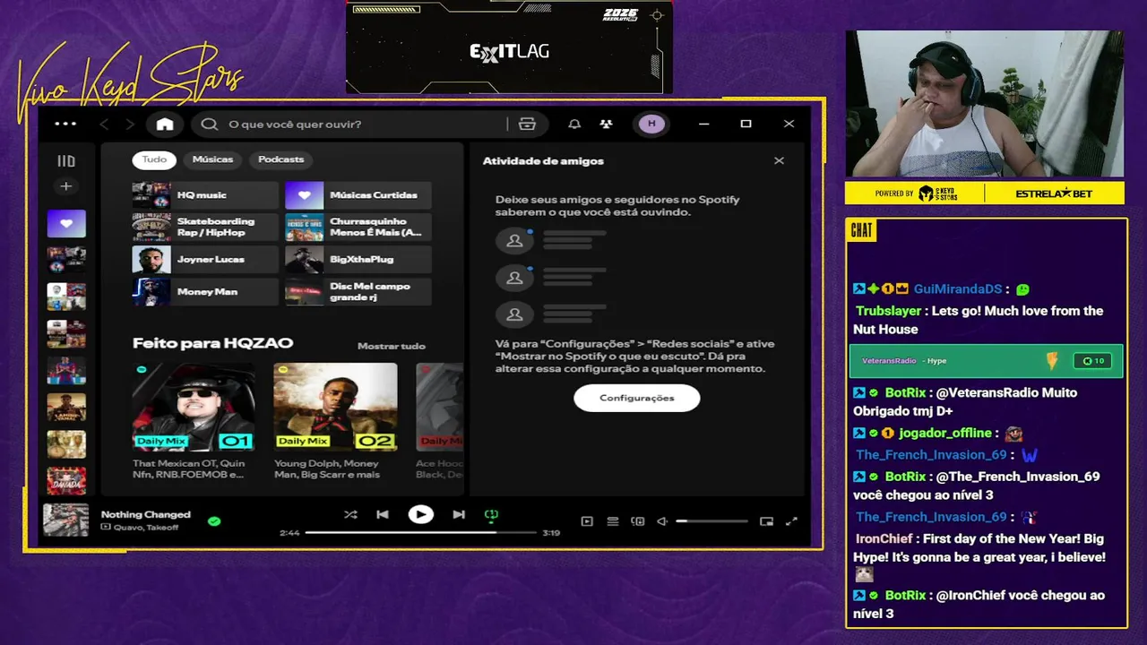Image resolution: width=1147 pixels, height=645 pixels.
Task: Go forward with the right arrow
Action: tap(130, 124)
